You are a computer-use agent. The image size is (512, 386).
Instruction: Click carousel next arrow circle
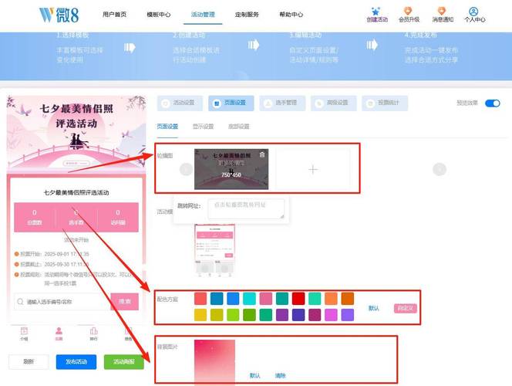coord(440,169)
